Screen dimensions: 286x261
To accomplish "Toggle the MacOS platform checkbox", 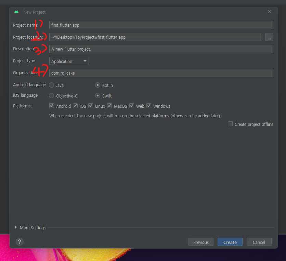I will point(109,106).
